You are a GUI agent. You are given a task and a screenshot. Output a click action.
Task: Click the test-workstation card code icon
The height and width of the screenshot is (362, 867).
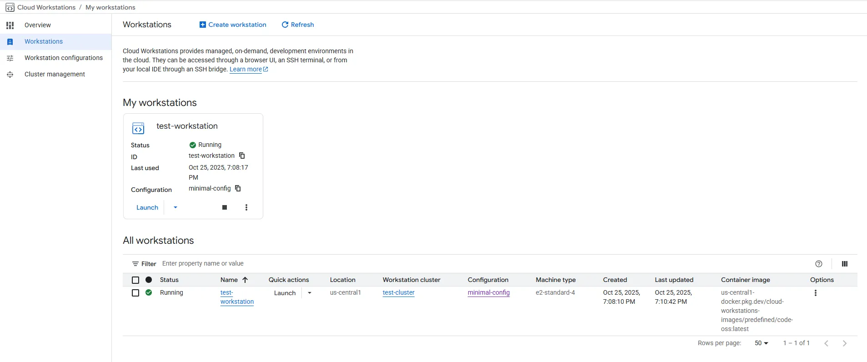[138, 128]
